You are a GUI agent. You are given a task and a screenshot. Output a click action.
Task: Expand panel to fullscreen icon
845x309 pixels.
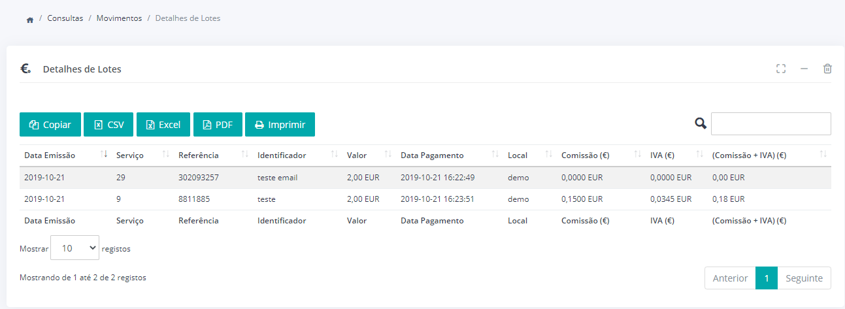coord(780,69)
